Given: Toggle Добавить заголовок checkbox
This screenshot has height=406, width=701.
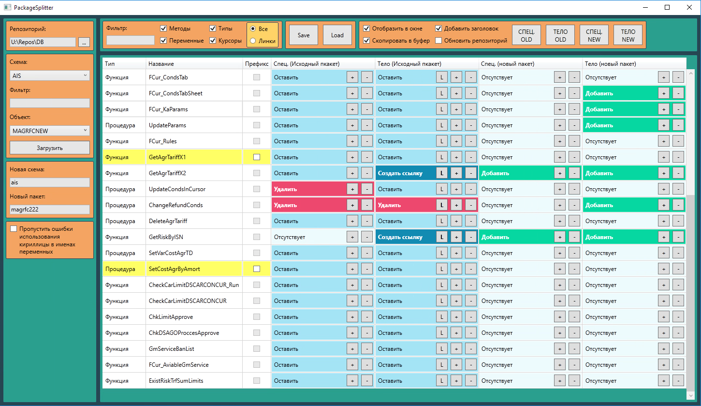Looking at the screenshot, I should pos(438,29).
